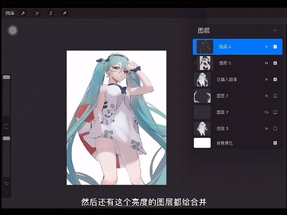Select the 已插入图像 layer thumbnail
Image resolution: width=287 pixels, height=215 pixels.
202,79
